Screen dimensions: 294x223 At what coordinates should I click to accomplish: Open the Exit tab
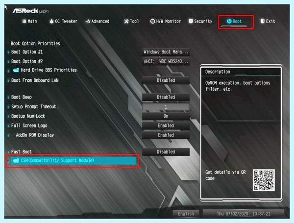(268, 21)
